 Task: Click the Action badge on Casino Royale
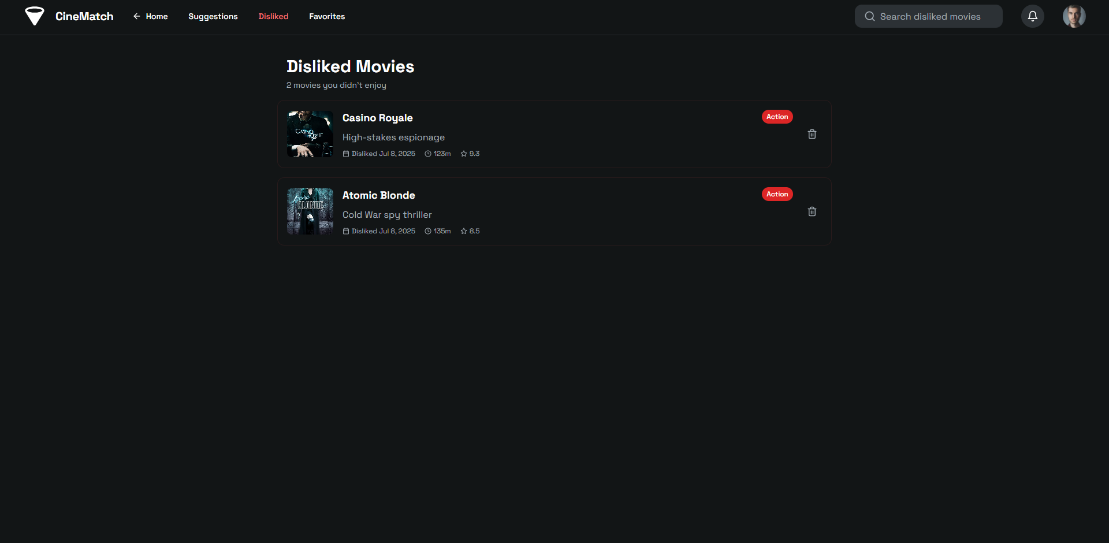(x=777, y=116)
